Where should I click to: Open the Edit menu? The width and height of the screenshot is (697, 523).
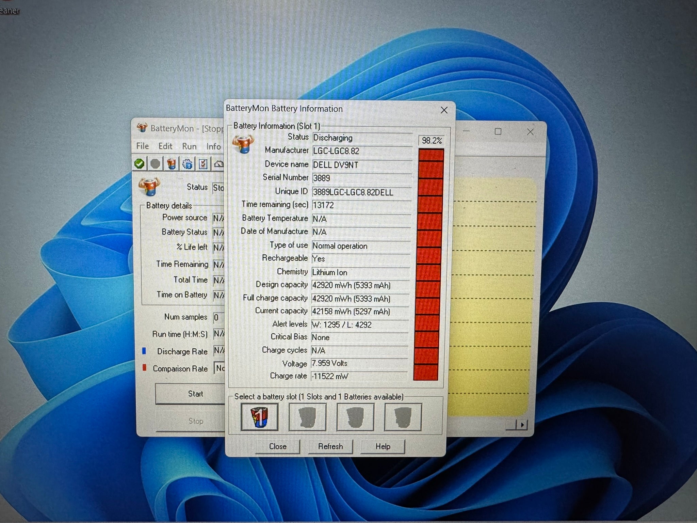click(x=165, y=146)
